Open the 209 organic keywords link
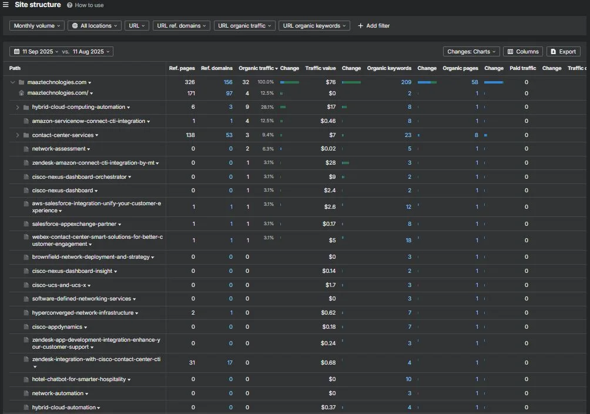This screenshot has height=414, width=590. 406,82
